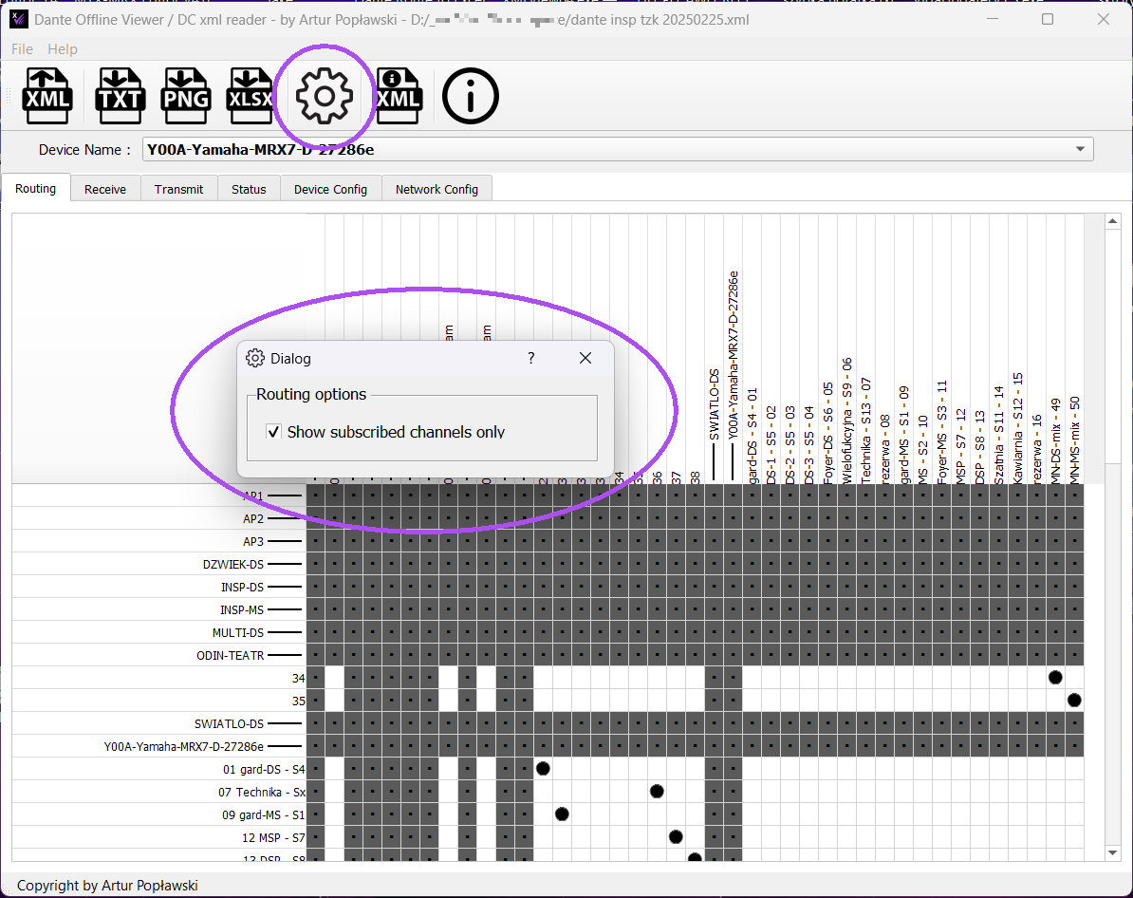Open the Help menu

point(62,49)
